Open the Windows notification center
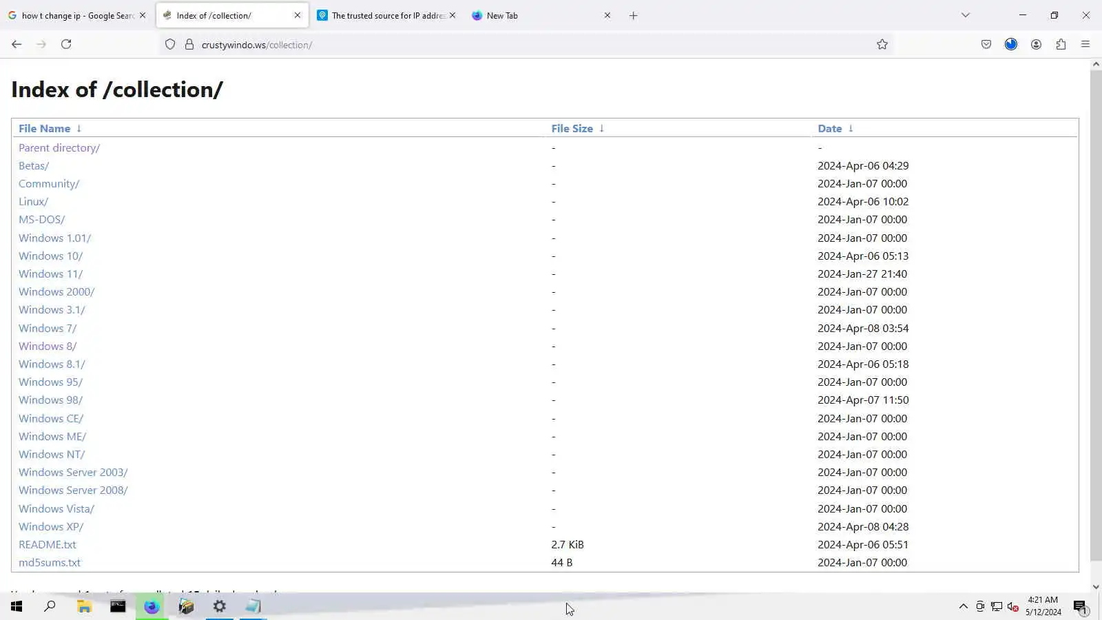 1080,606
